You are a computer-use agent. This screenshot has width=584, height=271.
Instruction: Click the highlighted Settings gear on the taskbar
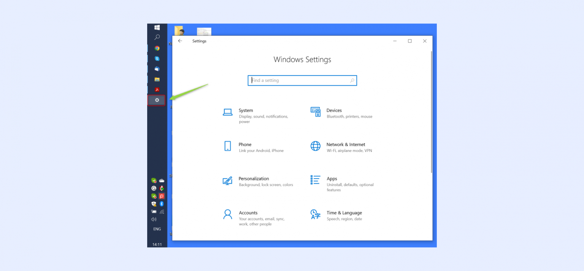click(x=157, y=100)
